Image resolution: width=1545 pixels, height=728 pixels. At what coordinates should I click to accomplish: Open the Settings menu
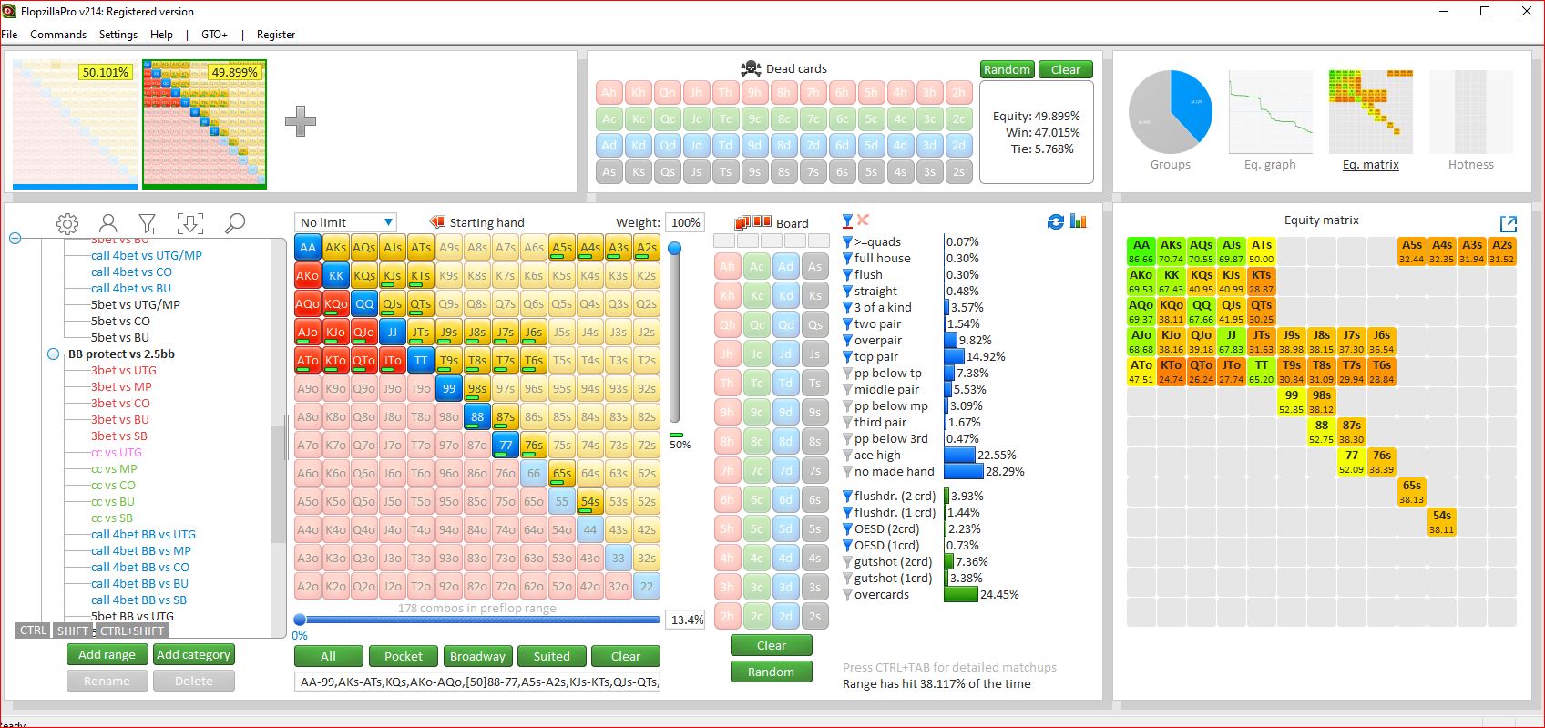118,35
